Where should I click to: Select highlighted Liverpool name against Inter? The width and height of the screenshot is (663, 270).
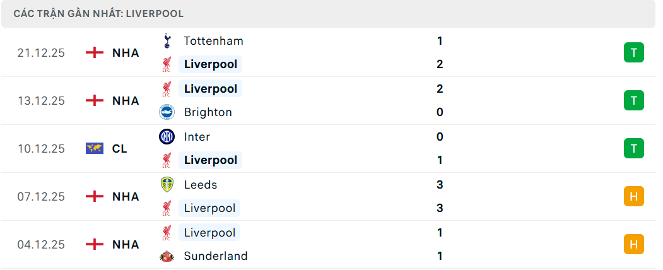(210, 160)
